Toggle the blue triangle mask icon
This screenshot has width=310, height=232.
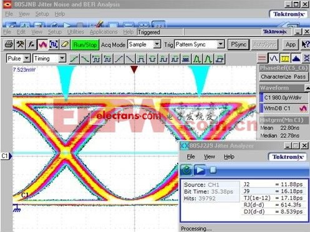[296, 59]
